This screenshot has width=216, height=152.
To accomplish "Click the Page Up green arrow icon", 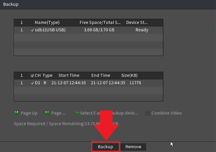I will coord(16,112).
